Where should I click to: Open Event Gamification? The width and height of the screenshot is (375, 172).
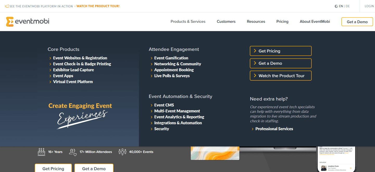171,58
